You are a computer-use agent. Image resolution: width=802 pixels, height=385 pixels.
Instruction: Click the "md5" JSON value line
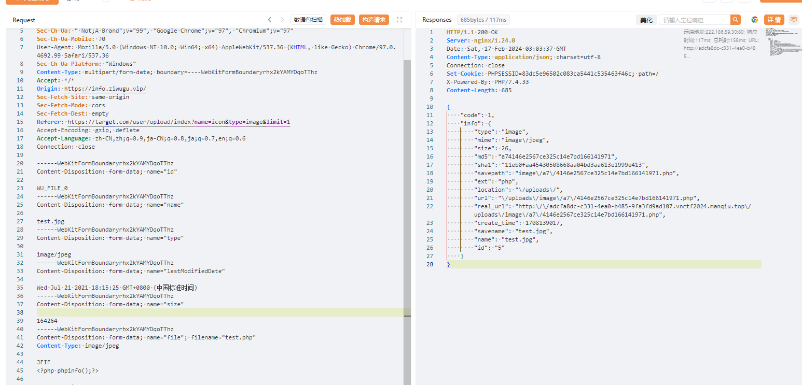546,156
